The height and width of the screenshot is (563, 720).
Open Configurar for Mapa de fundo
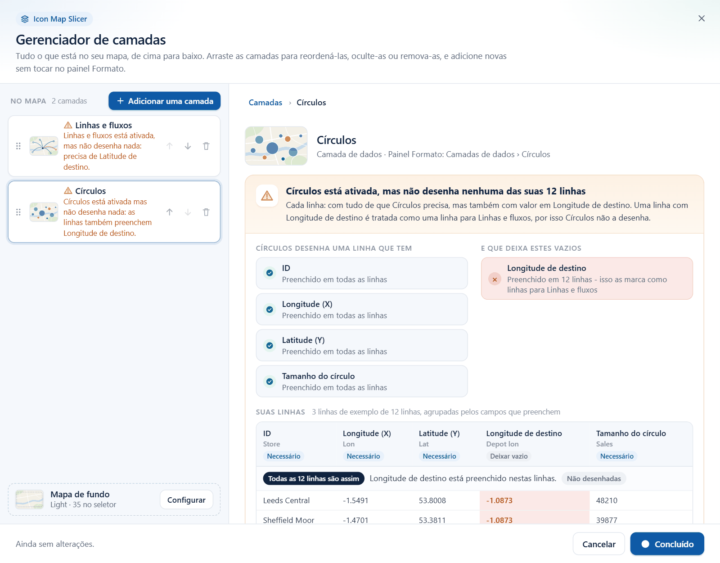click(x=186, y=500)
